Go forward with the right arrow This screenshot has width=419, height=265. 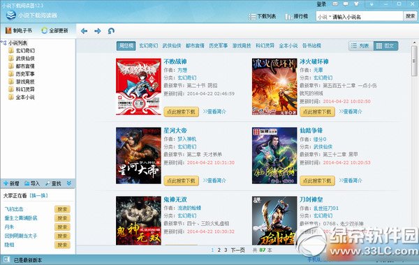click(98, 31)
